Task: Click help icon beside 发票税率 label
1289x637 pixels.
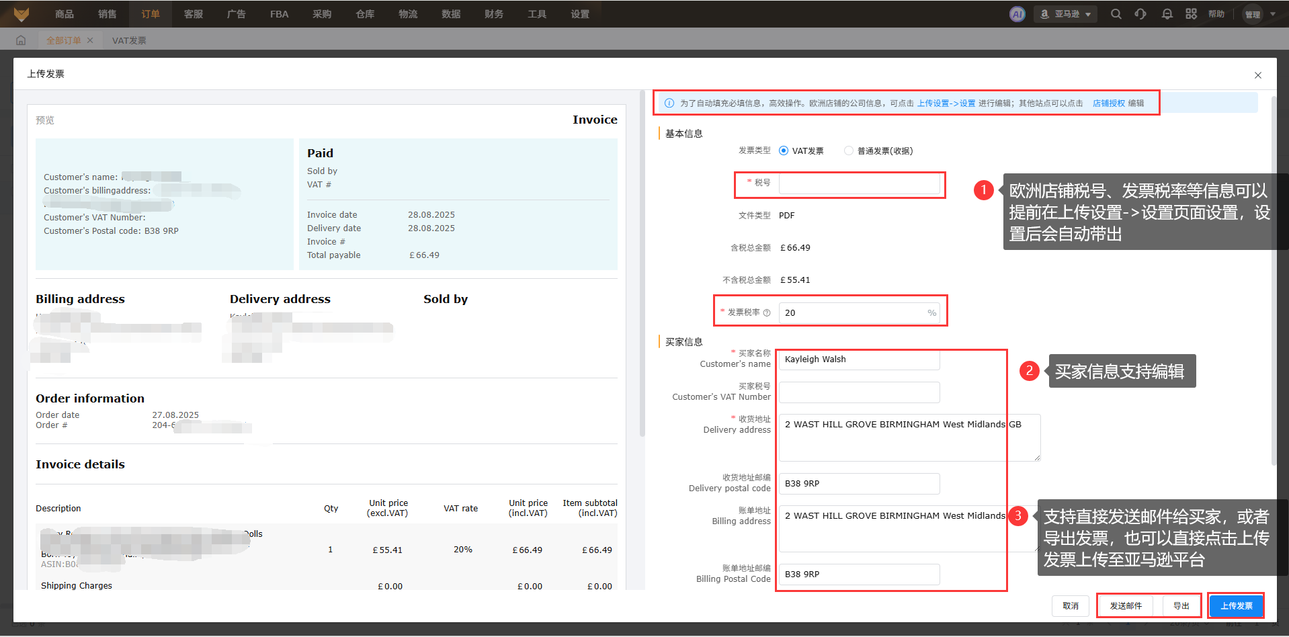Action: pos(767,312)
